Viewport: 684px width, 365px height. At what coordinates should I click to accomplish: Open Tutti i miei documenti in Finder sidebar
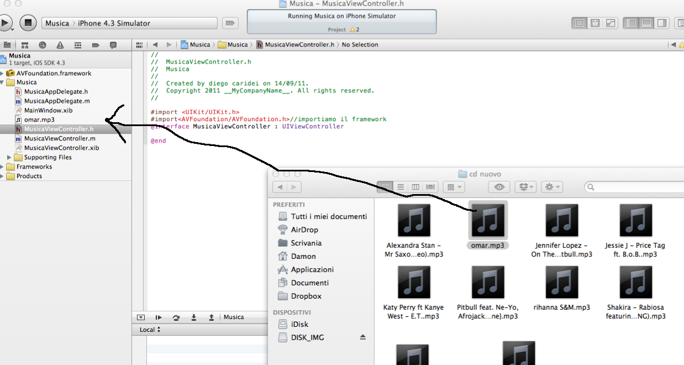(322, 216)
